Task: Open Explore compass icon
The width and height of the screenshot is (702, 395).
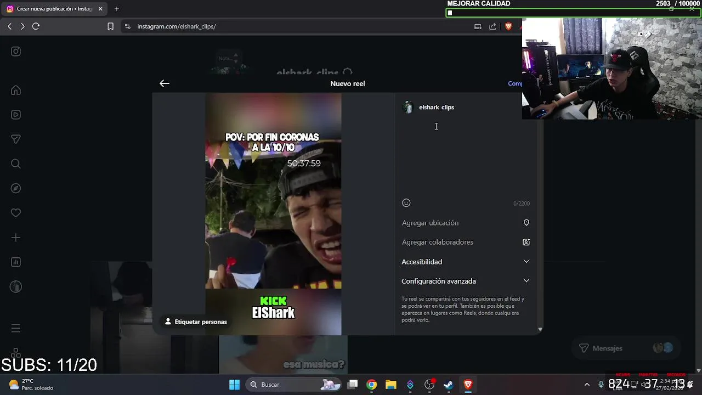Action: pos(16,188)
